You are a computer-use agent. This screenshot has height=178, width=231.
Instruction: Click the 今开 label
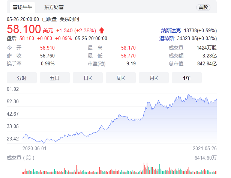[x=14, y=48]
